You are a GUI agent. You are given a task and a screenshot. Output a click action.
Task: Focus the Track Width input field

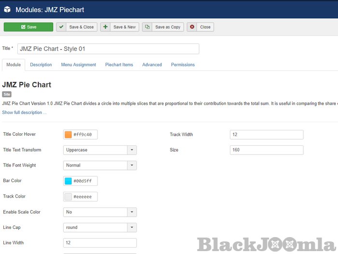(x=267, y=135)
